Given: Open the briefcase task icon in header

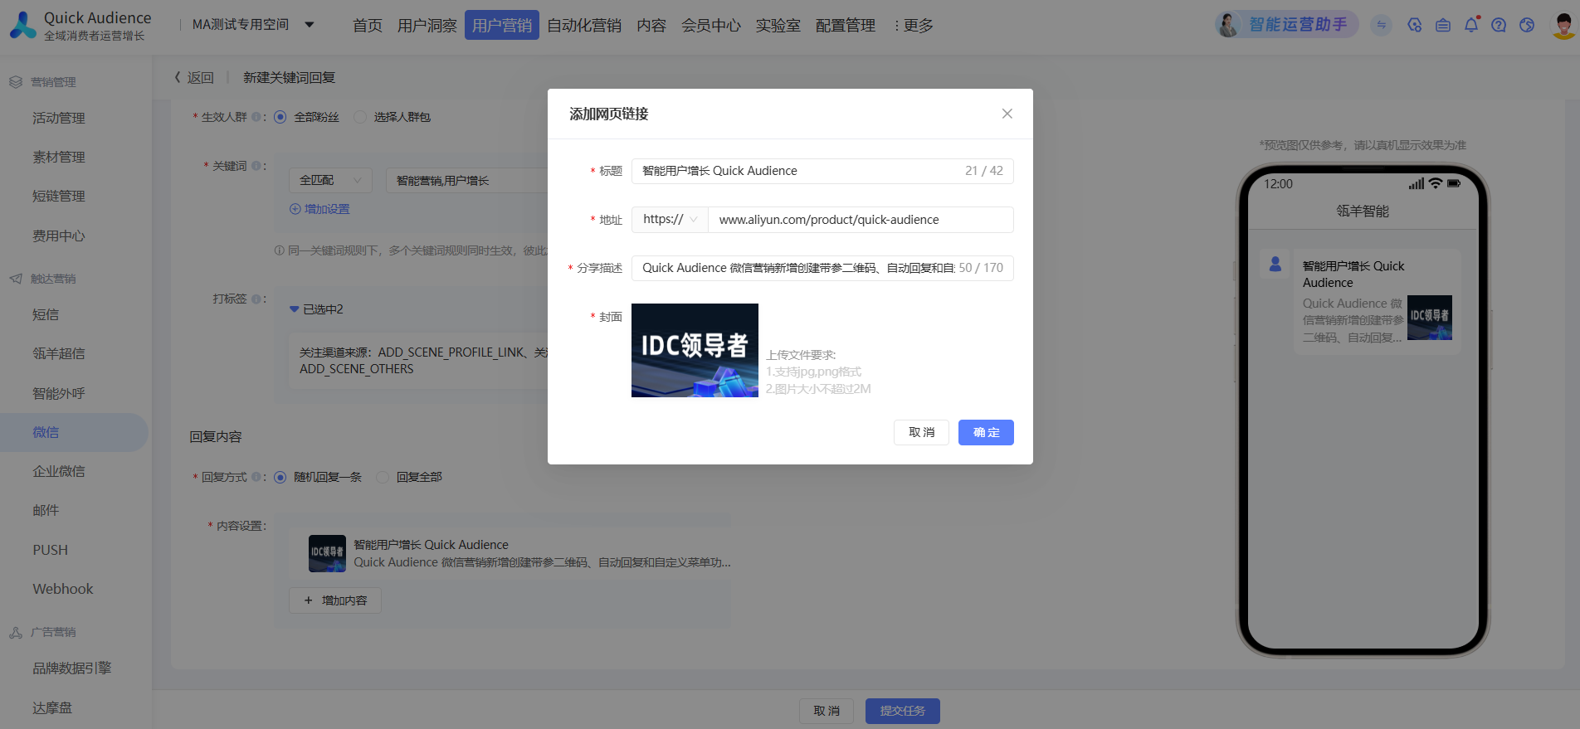Looking at the screenshot, I should (1443, 25).
